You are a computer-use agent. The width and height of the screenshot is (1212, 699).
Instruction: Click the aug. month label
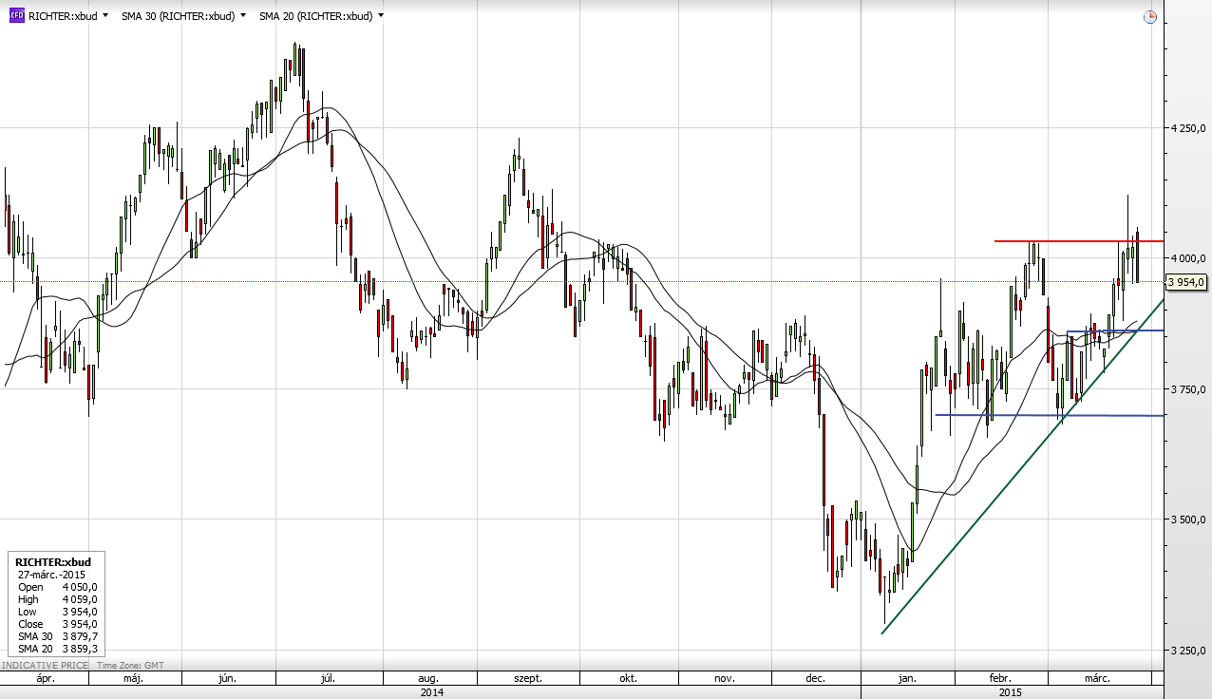pos(428,678)
